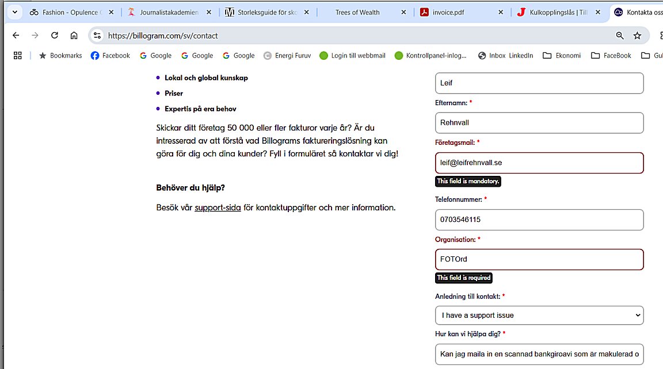Bookmark this page with the star
The height and width of the screenshot is (369, 663).
[x=637, y=36]
